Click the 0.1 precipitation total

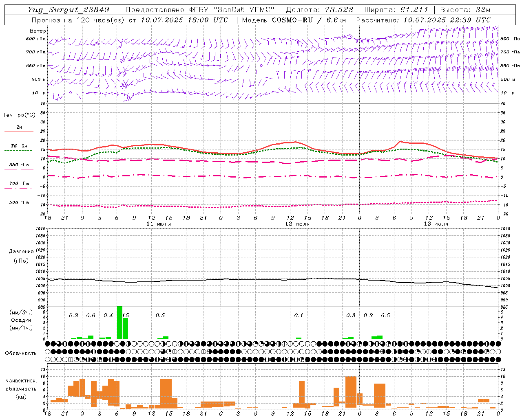[299, 316]
